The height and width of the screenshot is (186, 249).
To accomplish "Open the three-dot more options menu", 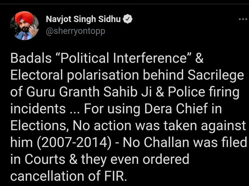I will (x=243, y=19).
